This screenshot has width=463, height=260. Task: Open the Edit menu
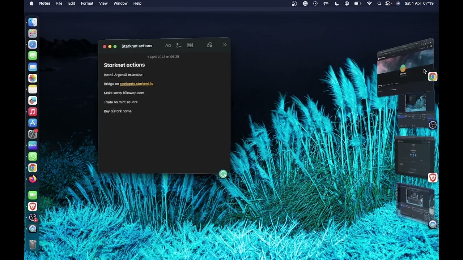coord(72,3)
